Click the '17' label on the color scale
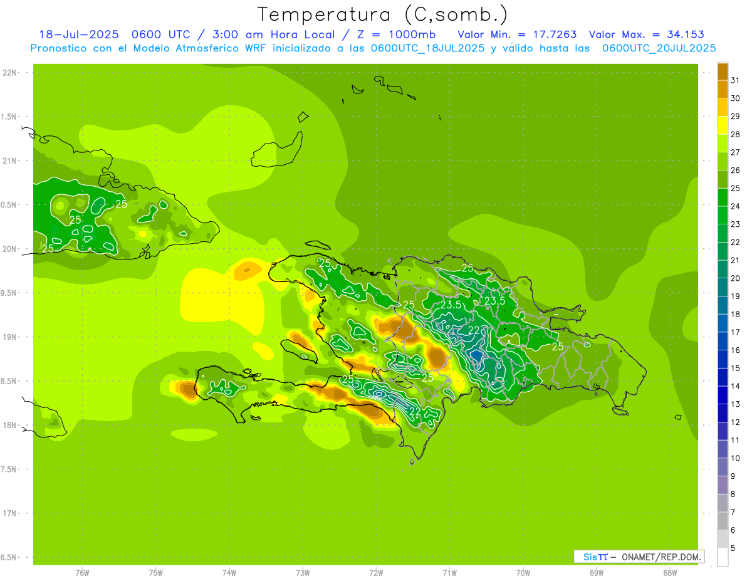752x581 pixels. click(736, 332)
